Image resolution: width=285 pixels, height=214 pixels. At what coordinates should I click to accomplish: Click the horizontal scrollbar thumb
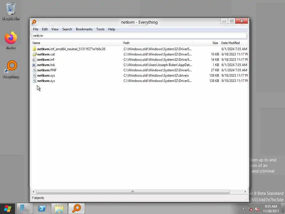[x=133, y=192]
